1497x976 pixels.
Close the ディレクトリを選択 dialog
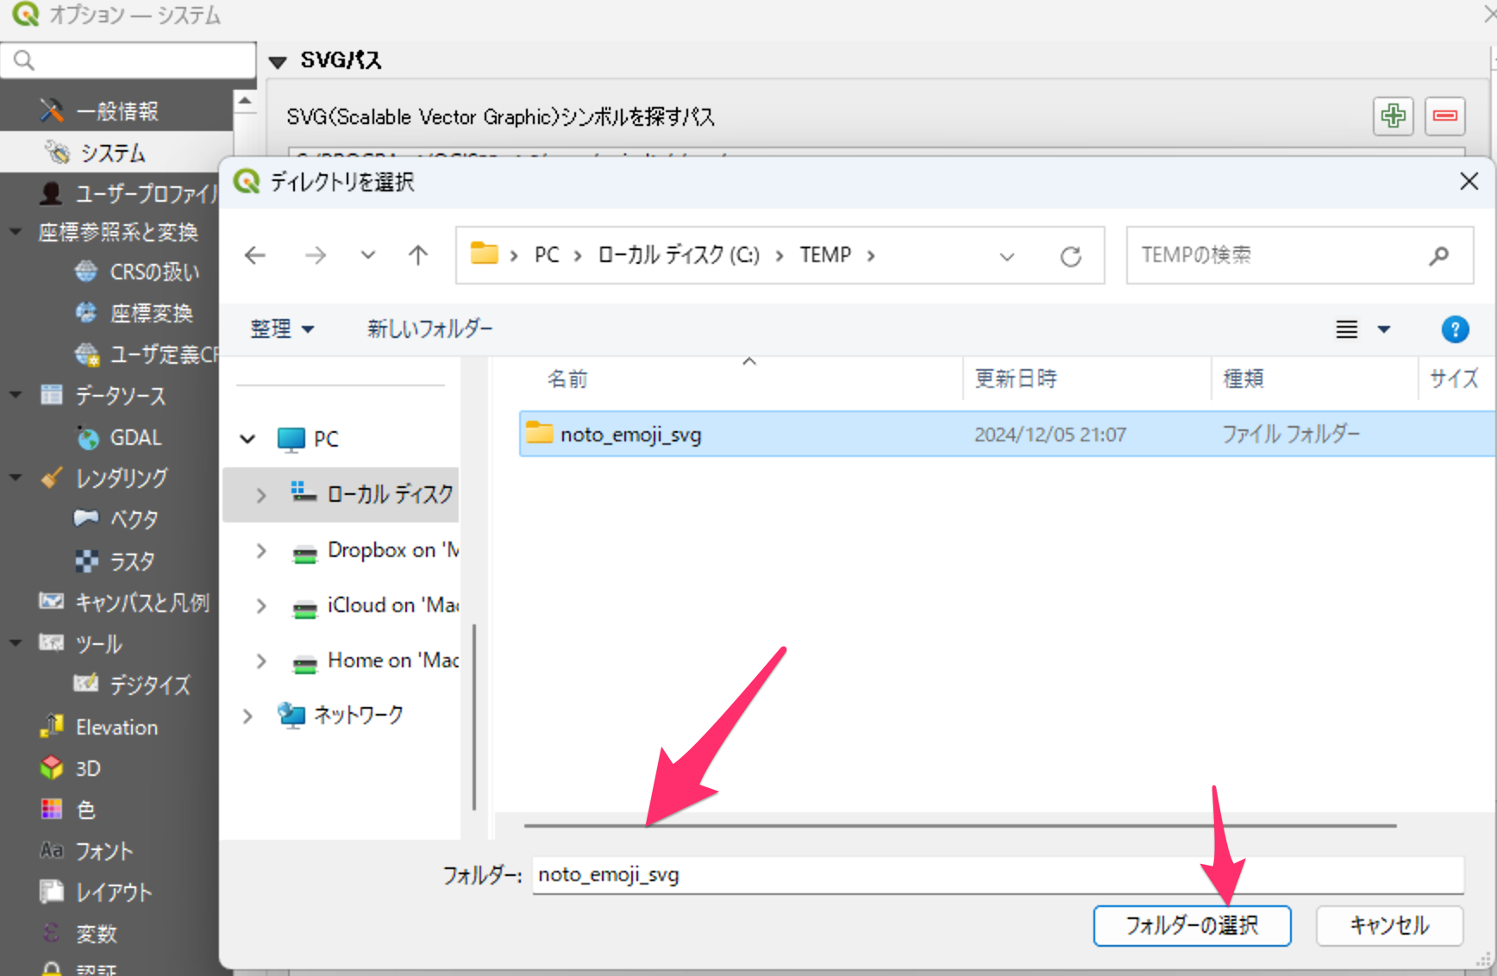[1469, 181]
